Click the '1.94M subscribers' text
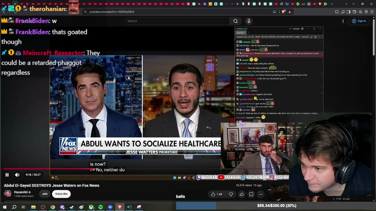Screen dimensions: 376x211 click(24, 196)
